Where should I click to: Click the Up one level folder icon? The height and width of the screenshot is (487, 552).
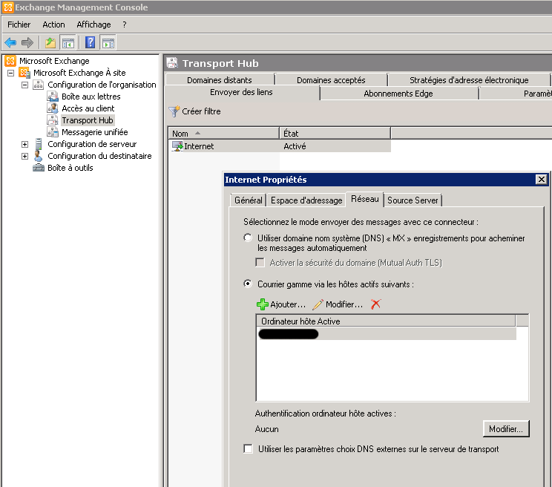click(50, 42)
